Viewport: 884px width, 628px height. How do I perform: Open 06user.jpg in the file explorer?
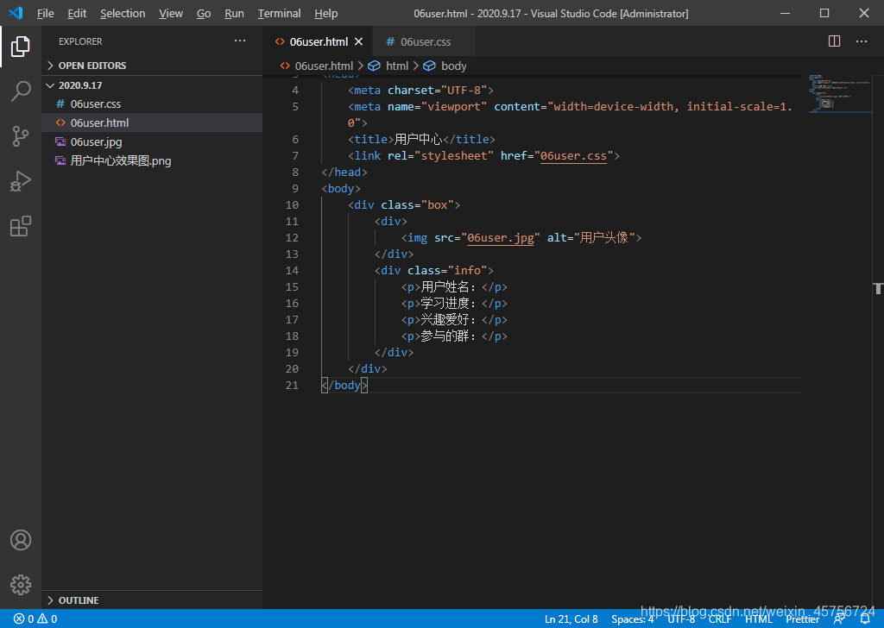pos(152,142)
